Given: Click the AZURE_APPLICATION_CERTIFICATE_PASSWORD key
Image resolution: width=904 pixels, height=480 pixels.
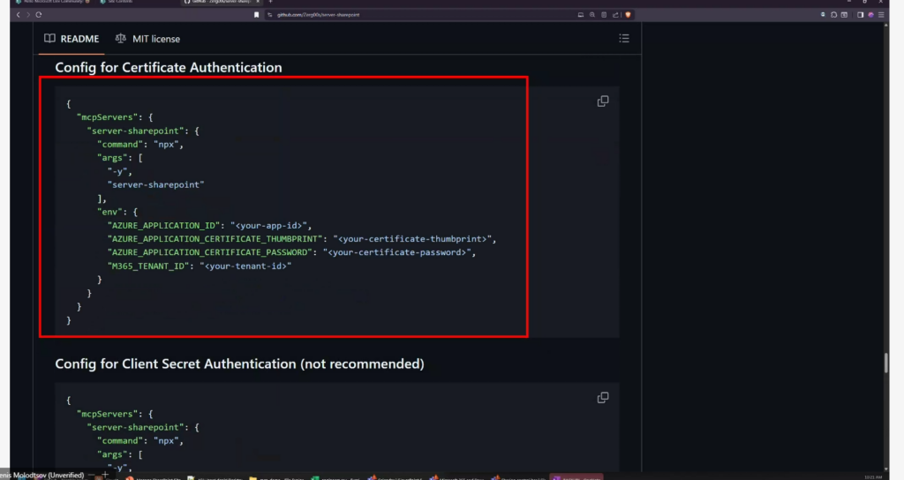Looking at the screenshot, I should 210,252.
